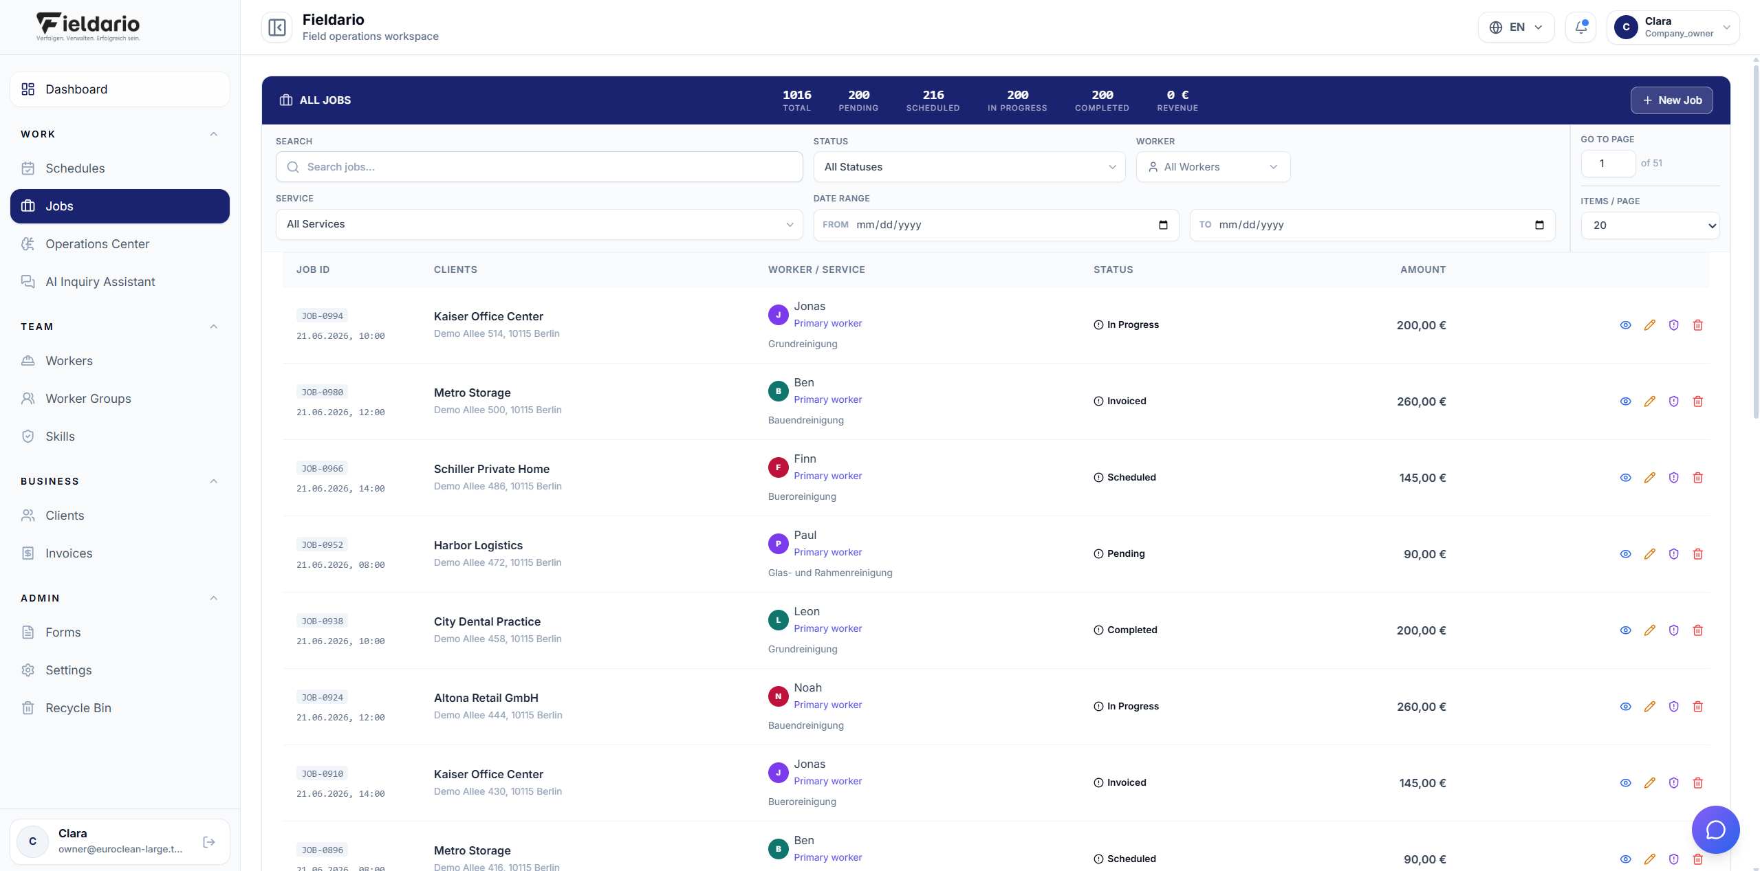The width and height of the screenshot is (1760, 871).
Task: Collapse the BUSINESS sidebar section
Action: (214, 481)
